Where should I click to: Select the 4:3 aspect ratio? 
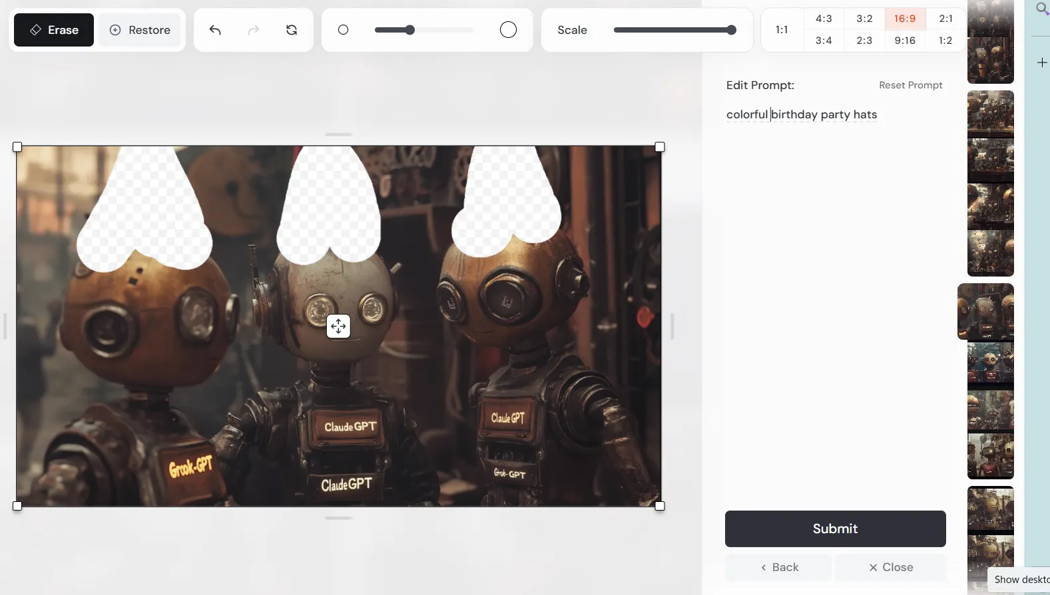click(x=824, y=19)
